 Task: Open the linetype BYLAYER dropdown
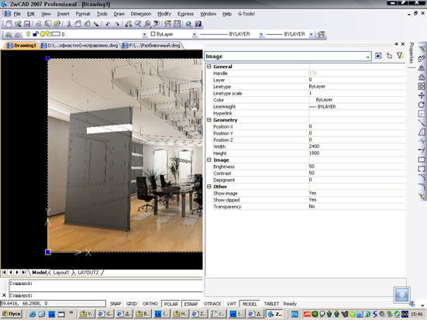(261, 35)
